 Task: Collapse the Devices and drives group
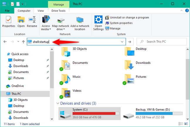click(58, 103)
